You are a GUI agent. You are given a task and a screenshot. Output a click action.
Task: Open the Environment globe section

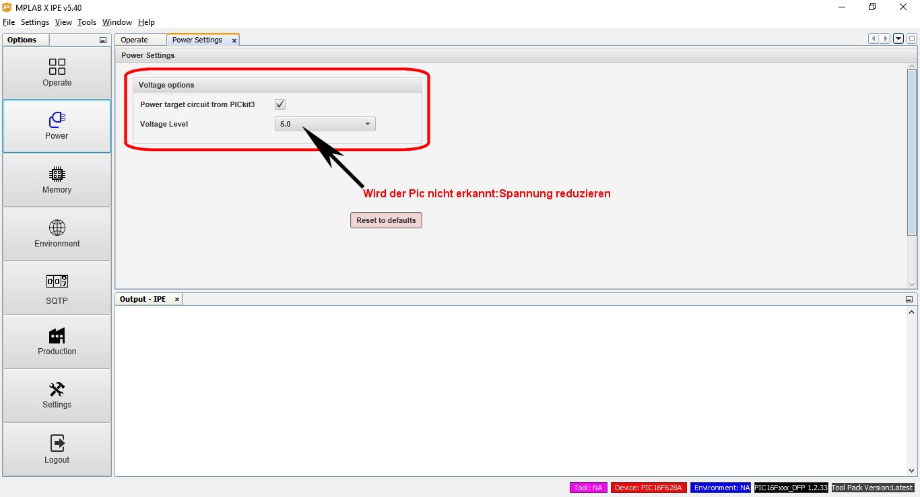(57, 234)
